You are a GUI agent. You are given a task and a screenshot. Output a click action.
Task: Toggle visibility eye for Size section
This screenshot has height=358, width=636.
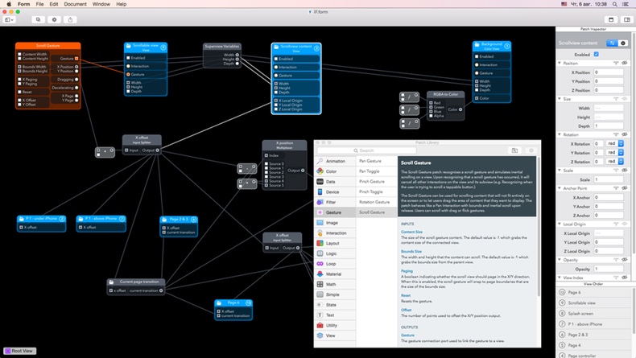point(625,99)
